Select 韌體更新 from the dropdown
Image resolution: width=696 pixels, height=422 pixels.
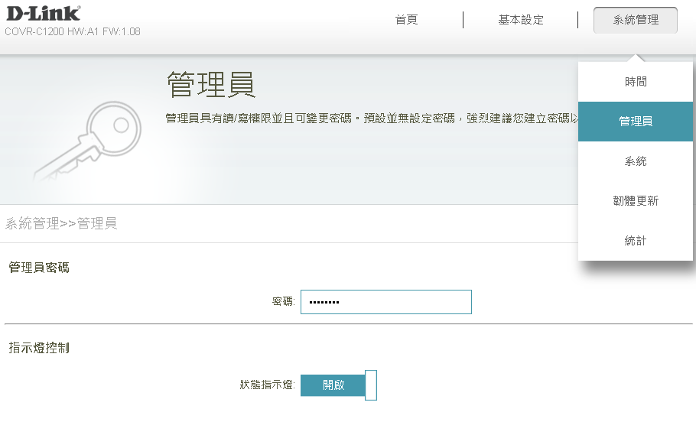click(x=635, y=201)
